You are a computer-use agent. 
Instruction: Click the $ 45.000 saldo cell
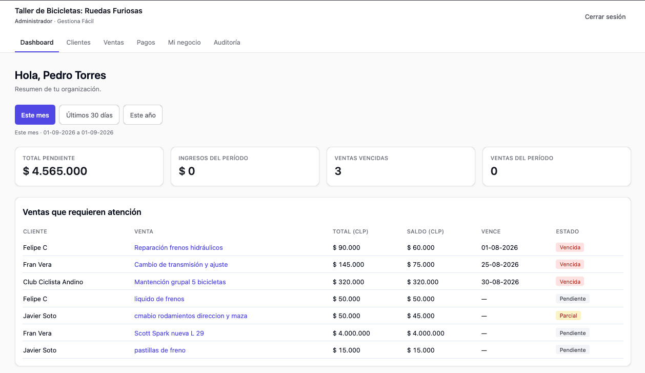click(420, 316)
